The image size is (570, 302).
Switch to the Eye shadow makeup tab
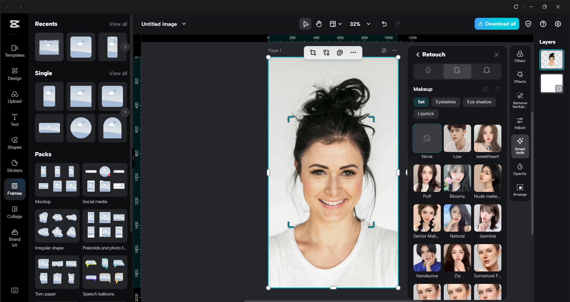tap(479, 102)
